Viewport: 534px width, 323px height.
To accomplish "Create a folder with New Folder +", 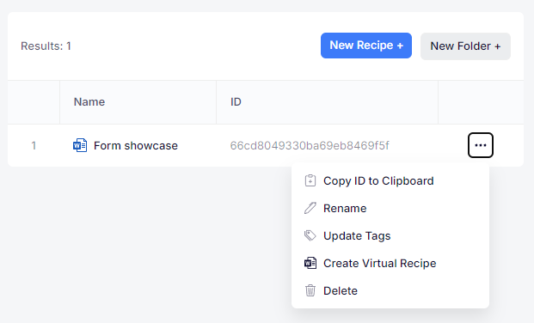I will pyautogui.click(x=465, y=46).
